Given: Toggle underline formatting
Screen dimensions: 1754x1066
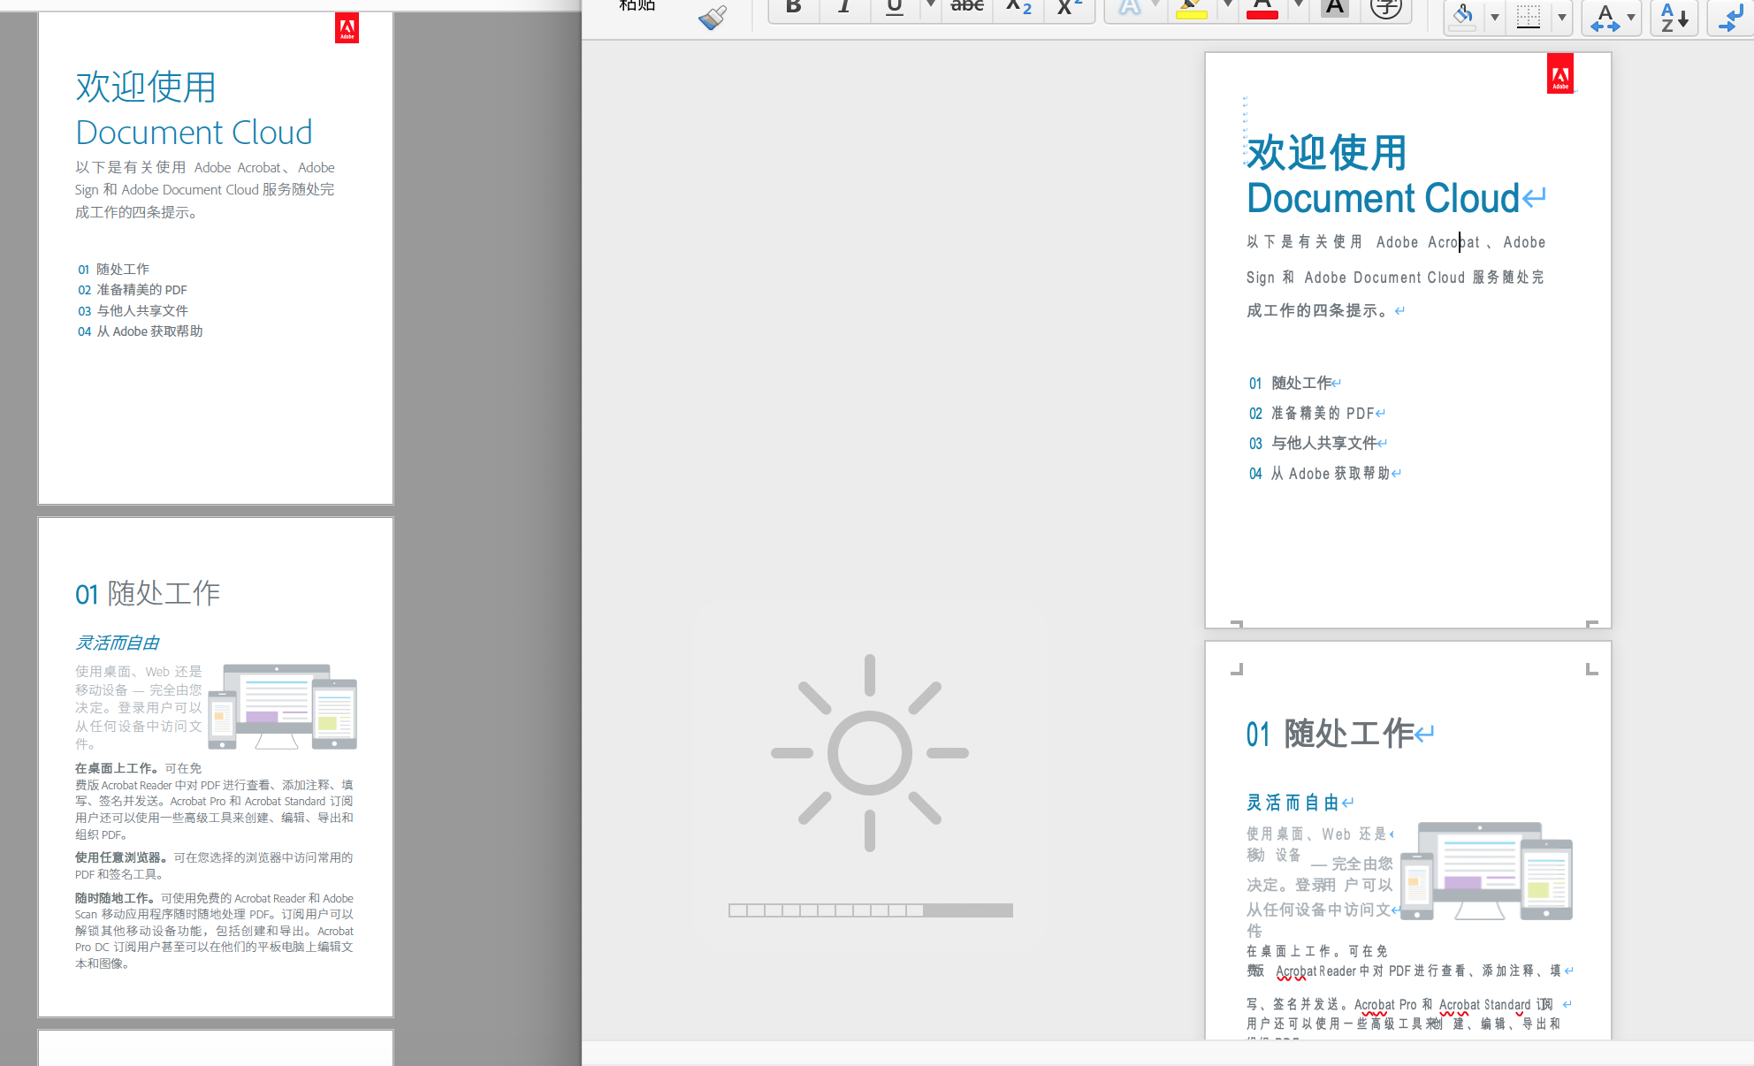Looking at the screenshot, I should 895,8.
